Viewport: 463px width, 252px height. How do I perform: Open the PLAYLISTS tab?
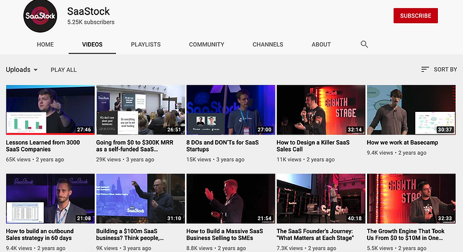coord(146,45)
